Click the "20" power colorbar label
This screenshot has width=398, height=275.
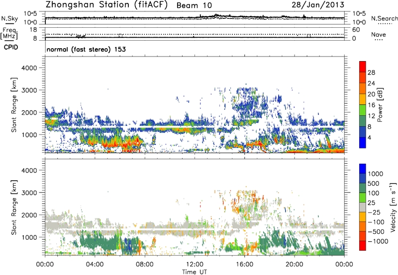pos(371,94)
